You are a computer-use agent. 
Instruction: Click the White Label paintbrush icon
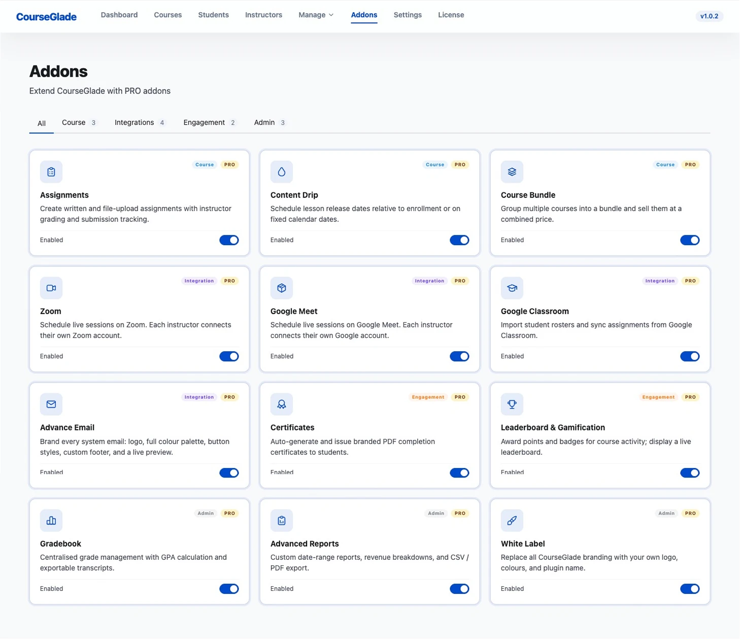click(x=512, y=520)
